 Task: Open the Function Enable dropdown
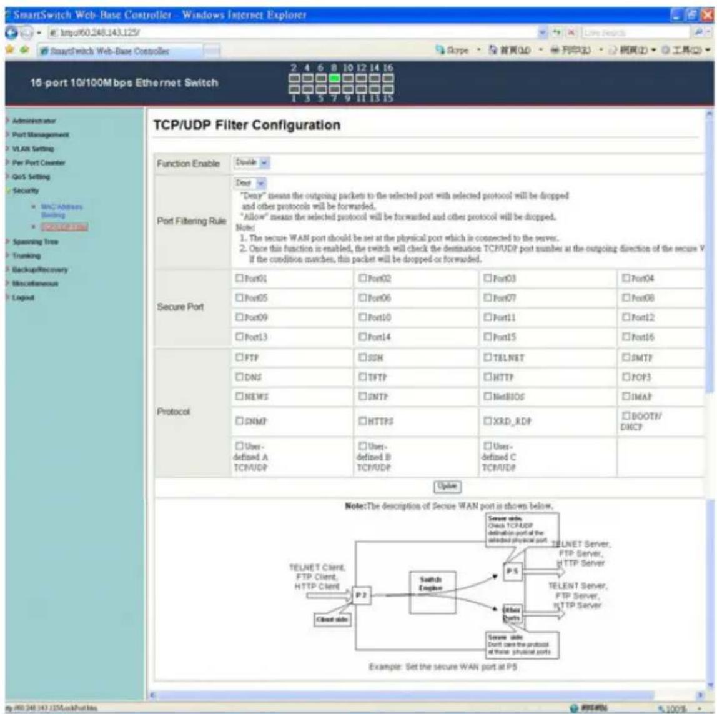tap(252, 162)
